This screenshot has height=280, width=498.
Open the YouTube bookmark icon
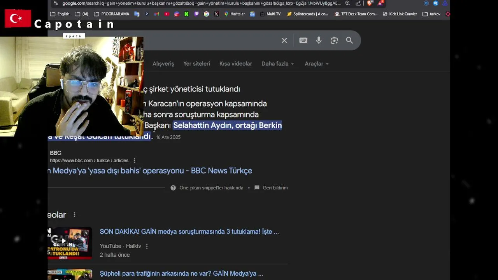click(x=167, y=14)
